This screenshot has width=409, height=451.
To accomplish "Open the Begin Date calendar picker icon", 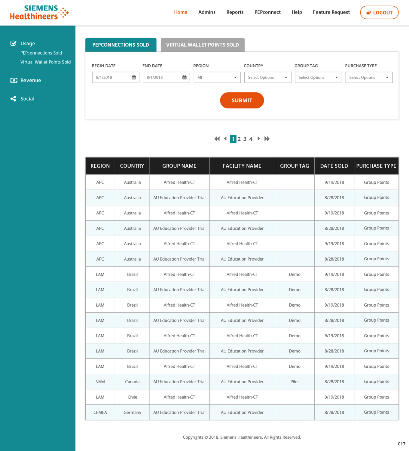I will tap(134, 77).
